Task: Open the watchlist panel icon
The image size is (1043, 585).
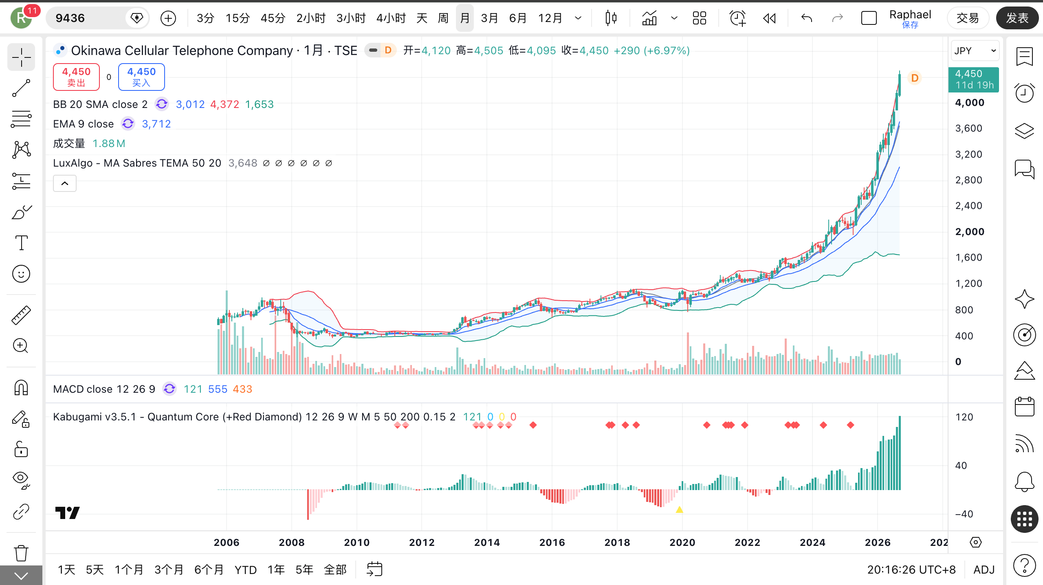Action: [x=1024, y=57]
